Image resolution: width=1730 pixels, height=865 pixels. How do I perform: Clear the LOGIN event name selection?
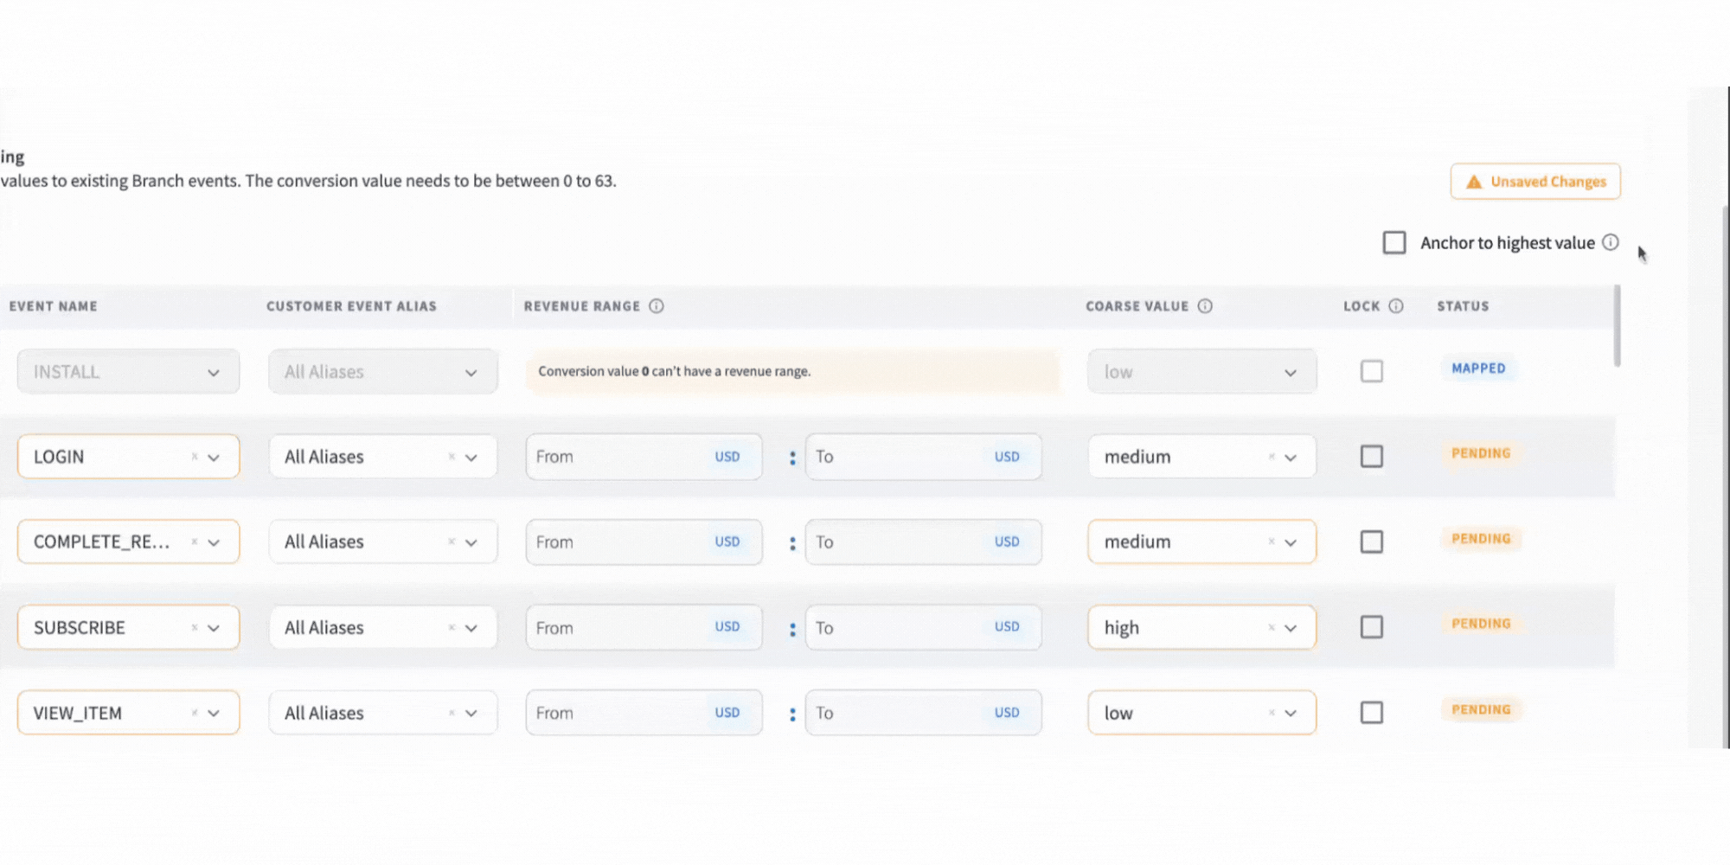pyautogui.click(x=195, y=457)
